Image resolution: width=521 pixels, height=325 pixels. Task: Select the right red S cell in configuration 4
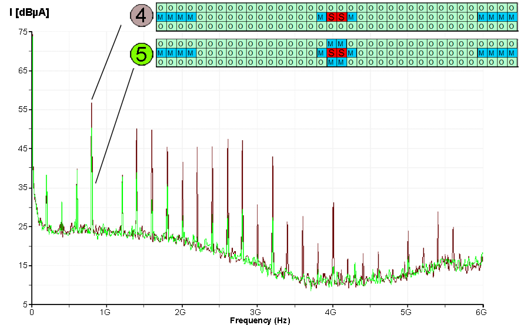pos(341,17)
